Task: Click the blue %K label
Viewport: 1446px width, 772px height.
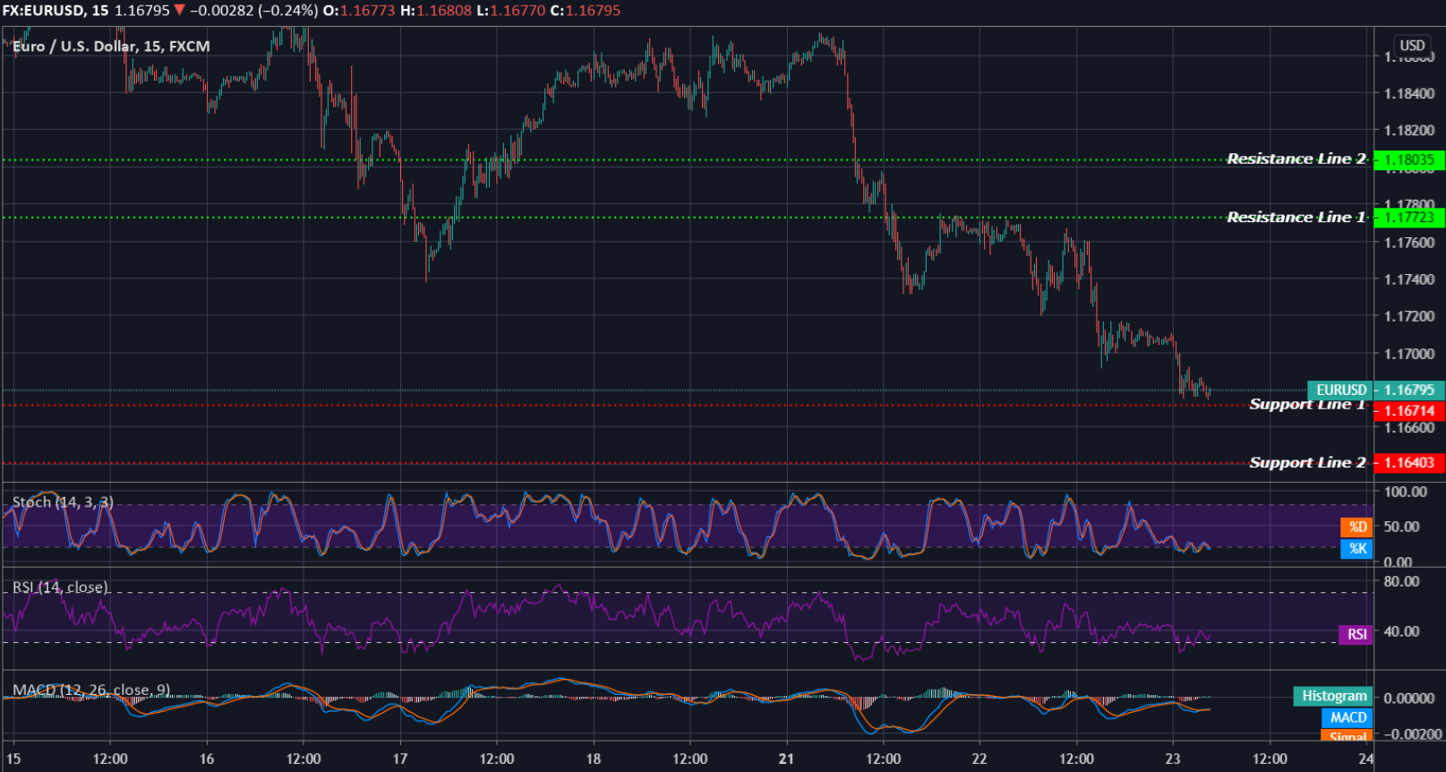Action: (1356, 548)
